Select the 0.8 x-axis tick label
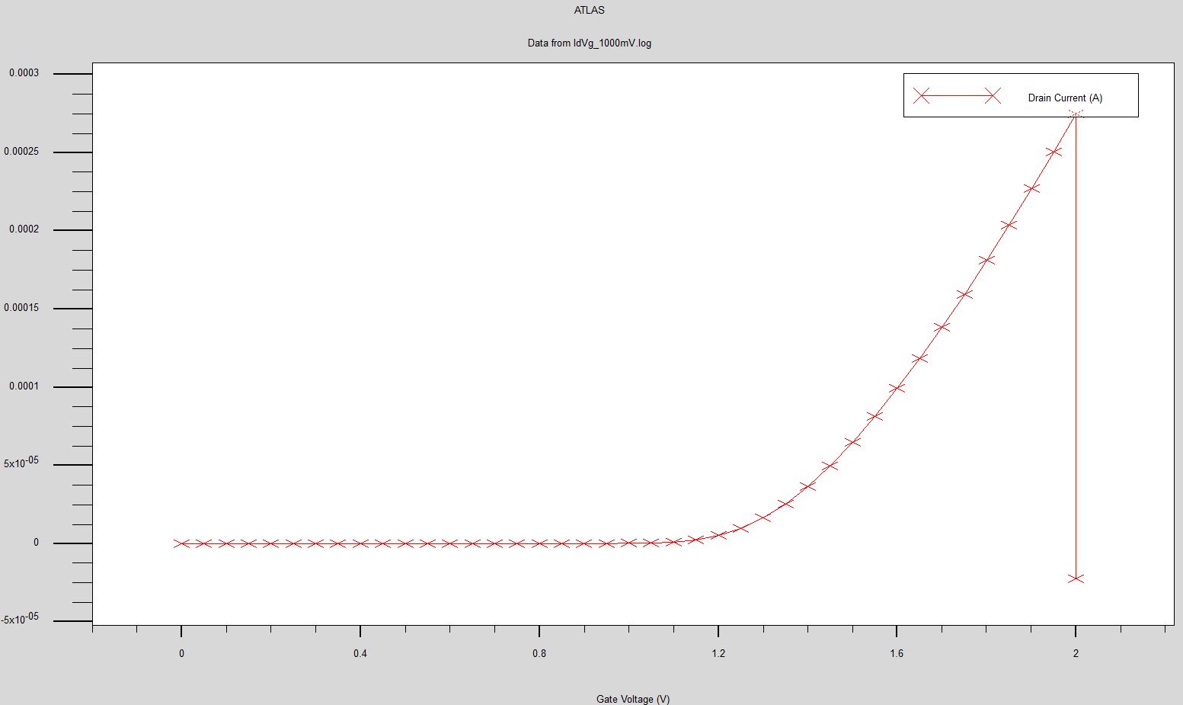Viewport: 1183px width, 705px height. click(539, 653)
